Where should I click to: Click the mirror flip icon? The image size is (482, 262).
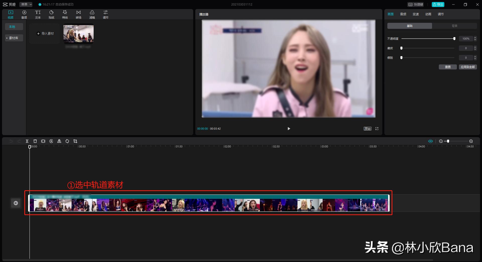point(59,141)
